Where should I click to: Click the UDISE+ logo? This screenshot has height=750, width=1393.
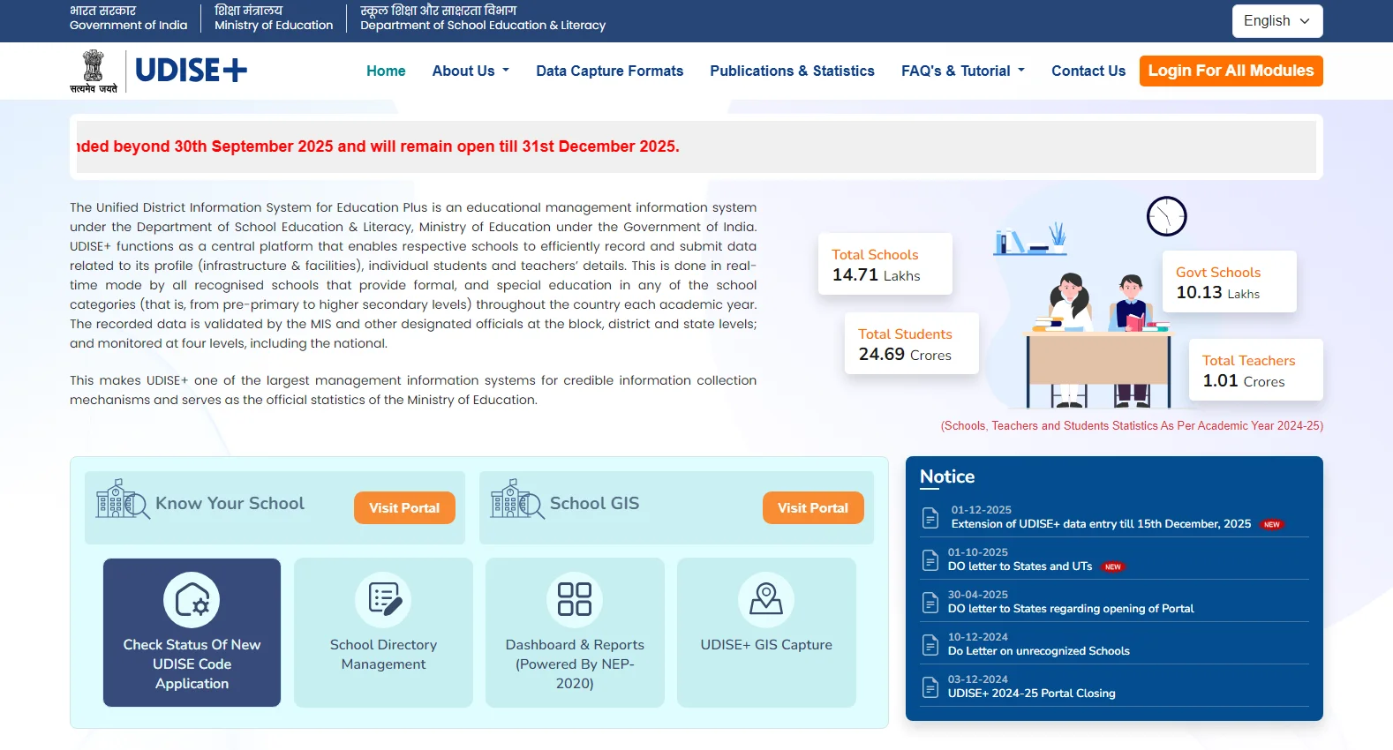coord(191,71)
